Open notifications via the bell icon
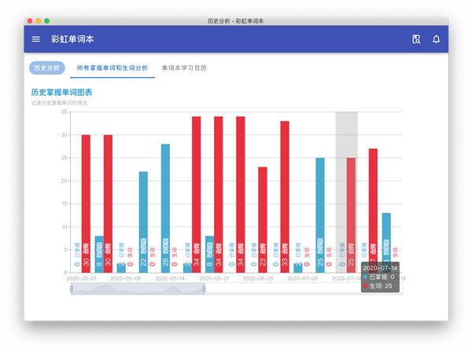The width and height of the screenshot is (472, 352). [x=436, y=39]
